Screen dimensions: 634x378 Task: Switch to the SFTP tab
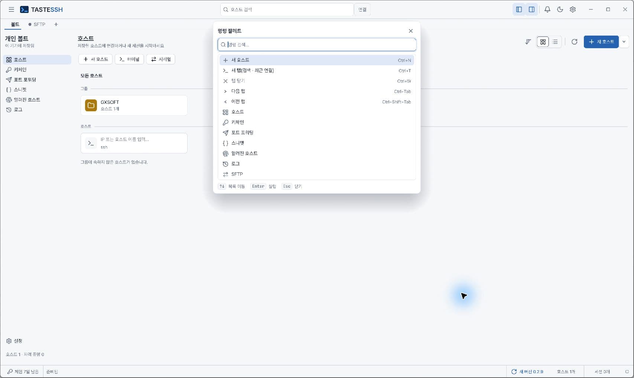37,24
